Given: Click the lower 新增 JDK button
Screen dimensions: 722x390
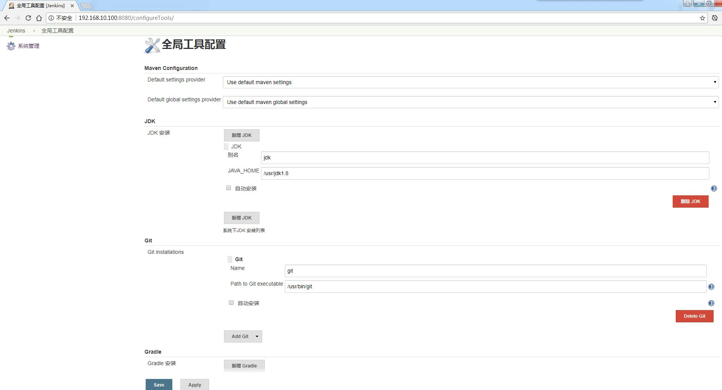Looking at the screenshot, I should click(242, 218).
